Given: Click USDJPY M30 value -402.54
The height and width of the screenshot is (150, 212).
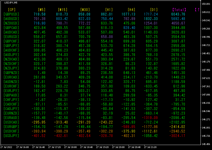Looking at the screenshot, I should pyautogui.click(x=84, y=136).
